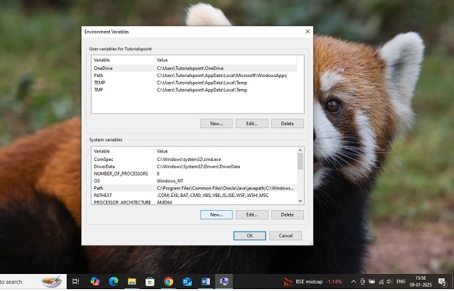Select the OS system variable row
Screen dimensions: 454x291
coord(194,181)
